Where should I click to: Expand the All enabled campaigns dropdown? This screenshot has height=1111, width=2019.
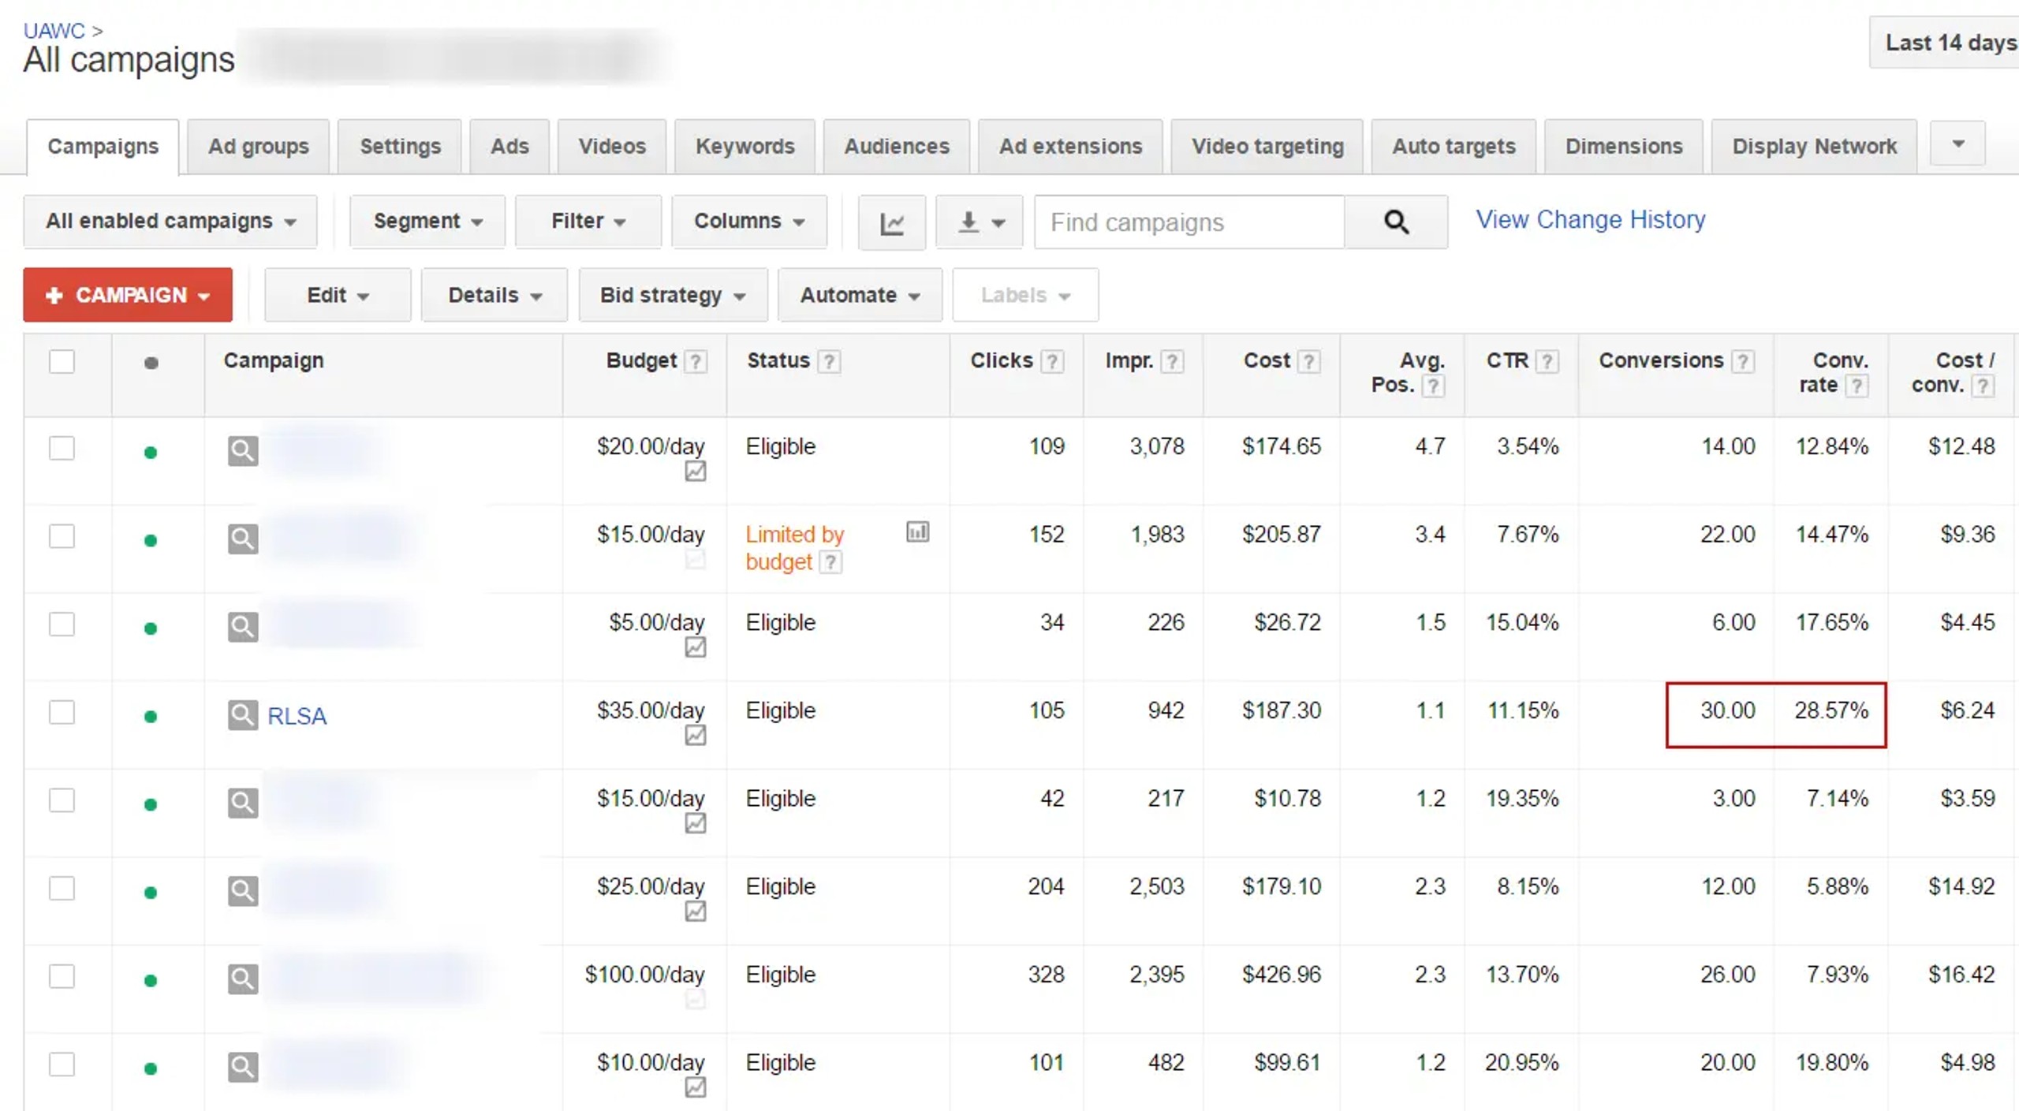point(170,222)
